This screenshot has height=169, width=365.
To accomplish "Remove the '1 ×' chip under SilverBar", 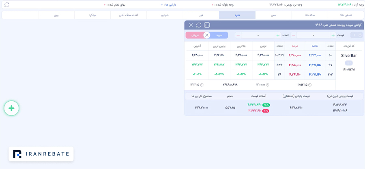I will [x=349, y=63].
